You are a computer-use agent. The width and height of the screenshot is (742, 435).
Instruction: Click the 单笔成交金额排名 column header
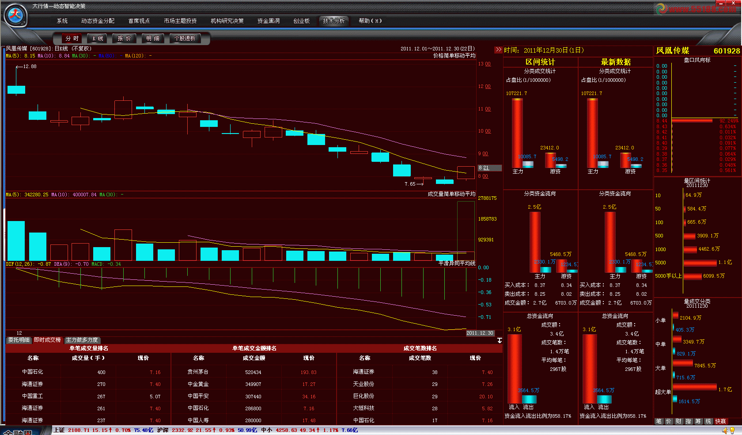coord(254,348)
